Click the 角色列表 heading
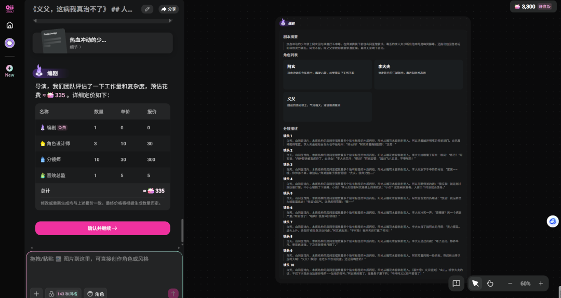The height and width of the screenshot is (298, 561). [x=290, y=55]
